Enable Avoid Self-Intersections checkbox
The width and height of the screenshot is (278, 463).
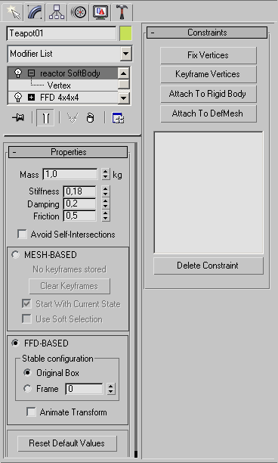point(22,235)
